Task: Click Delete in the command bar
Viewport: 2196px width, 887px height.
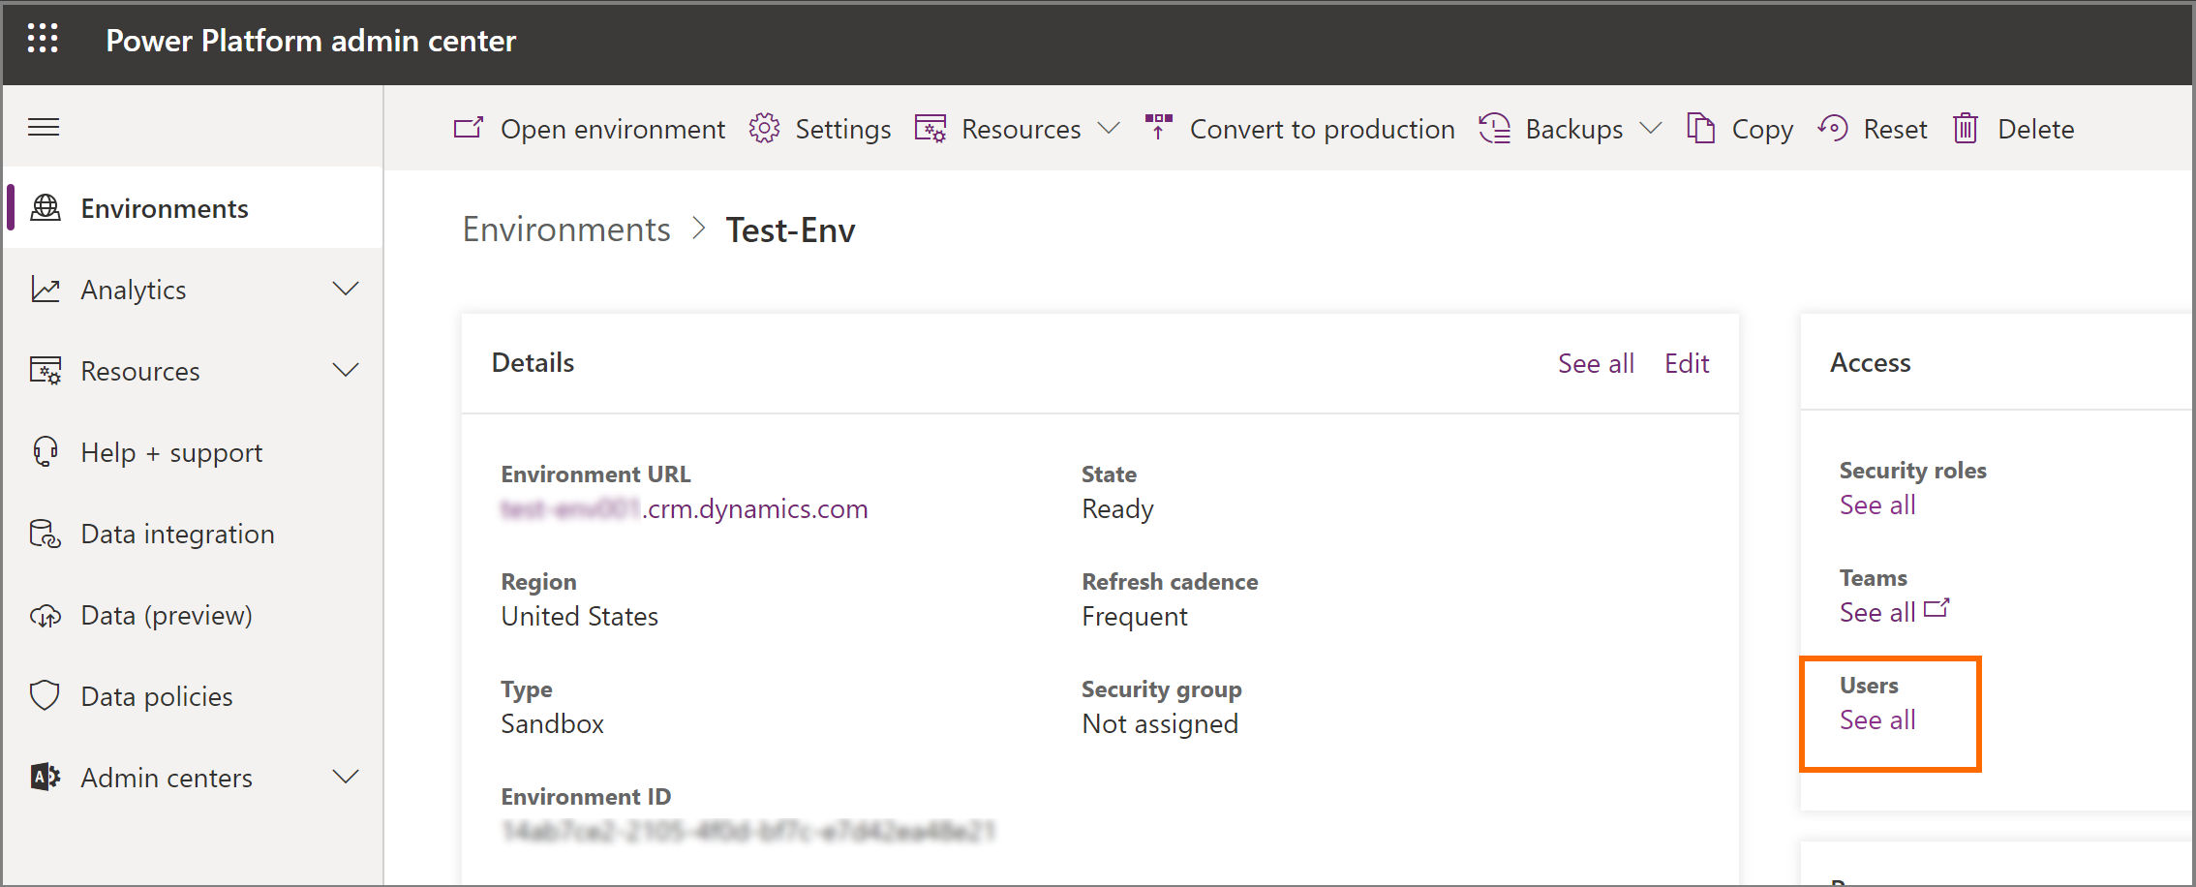Action: (x=2013, y=129)
